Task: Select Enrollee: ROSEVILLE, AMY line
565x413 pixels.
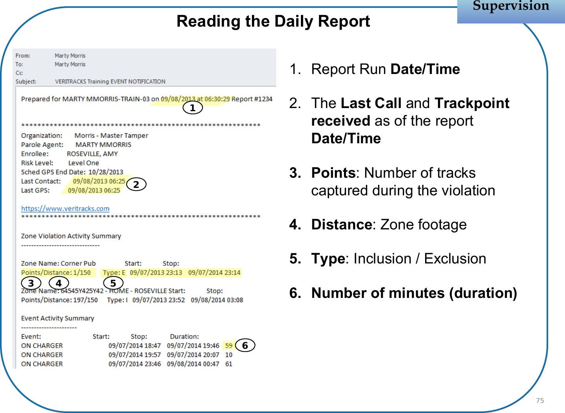Action: click(x=69, y=154)
